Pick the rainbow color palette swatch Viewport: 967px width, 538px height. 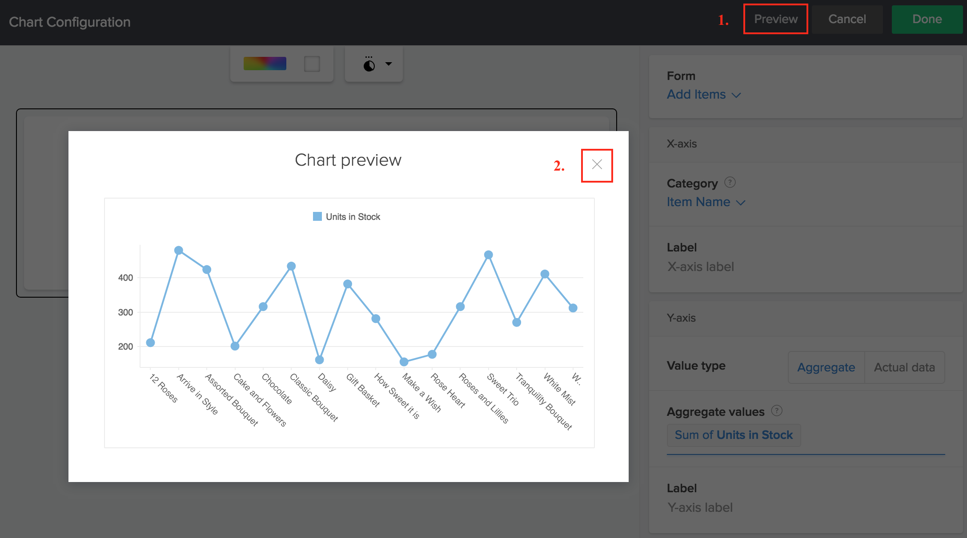(265, 64)
